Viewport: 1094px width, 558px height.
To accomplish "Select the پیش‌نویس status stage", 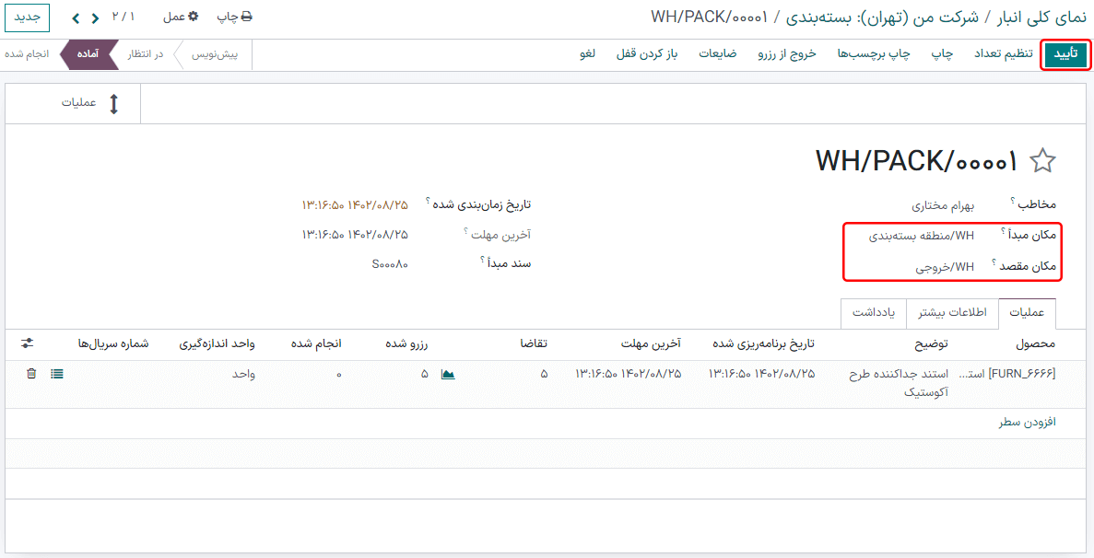I will (214, 54).
